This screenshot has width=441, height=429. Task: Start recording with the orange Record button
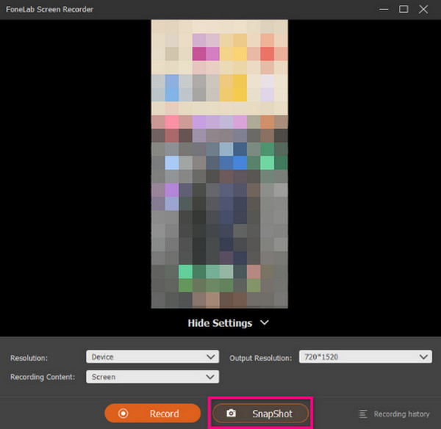(152, 414)
